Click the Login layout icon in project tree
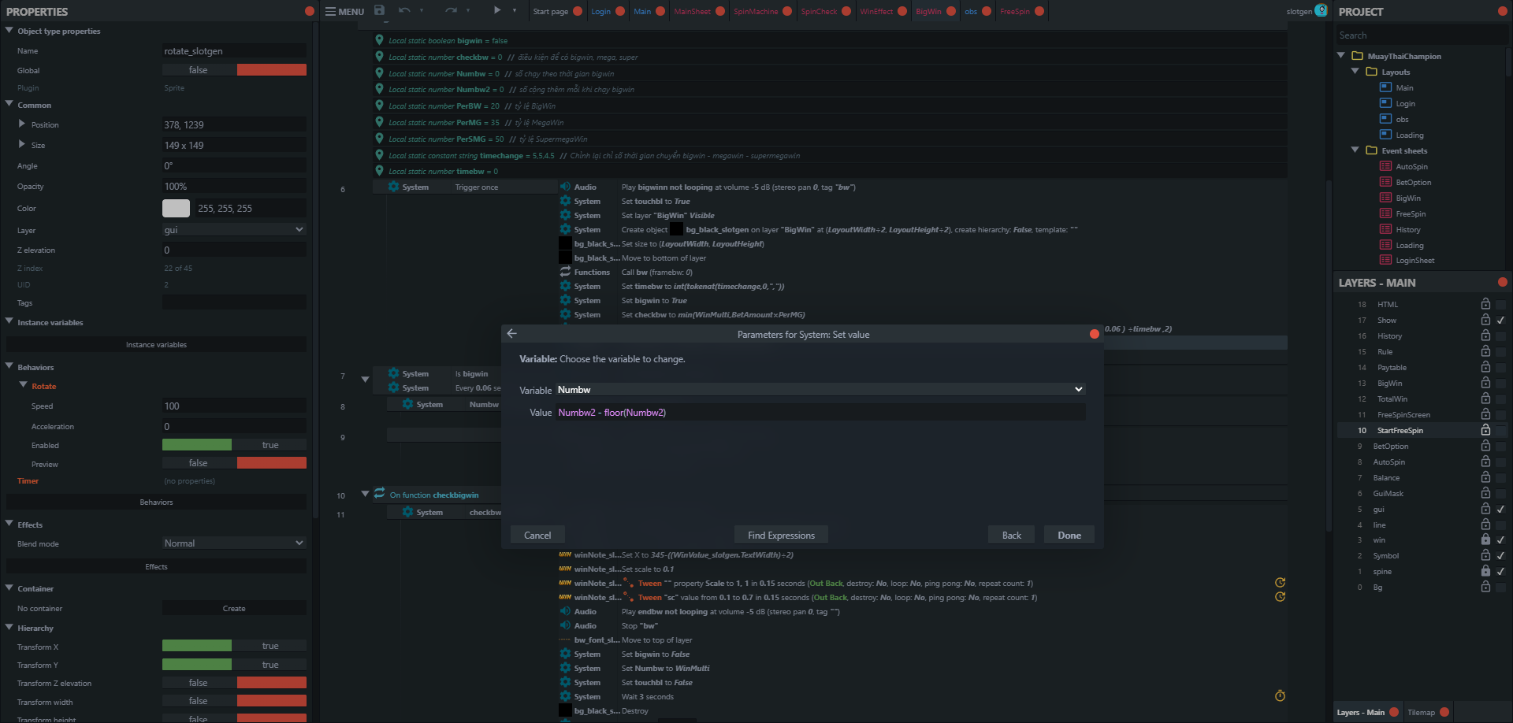1513x723 pixels. tap(1385, 103)
